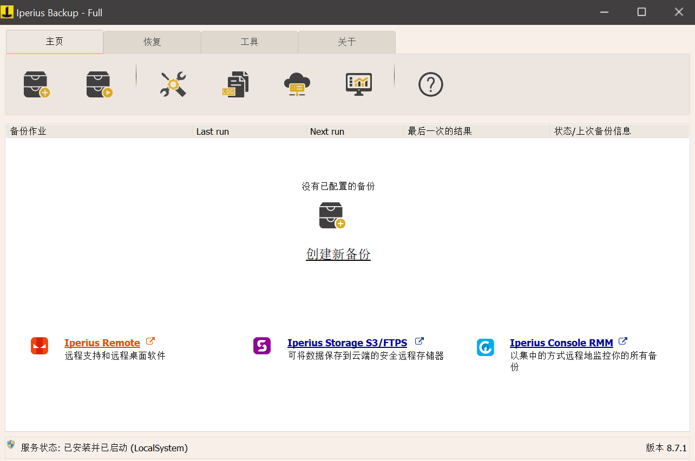
Task: Select the orange Iperius Remote app icon
Action: (x=40, y=345)
